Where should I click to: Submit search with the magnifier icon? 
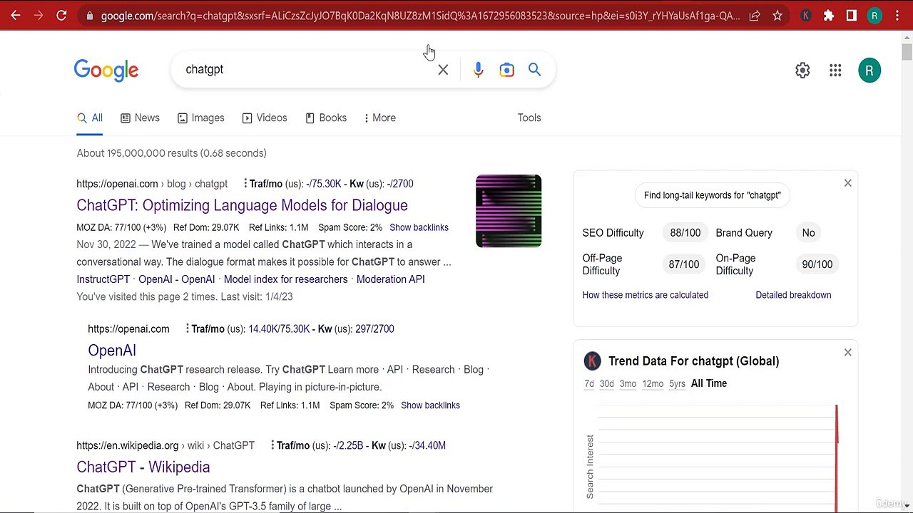point(534,69)
